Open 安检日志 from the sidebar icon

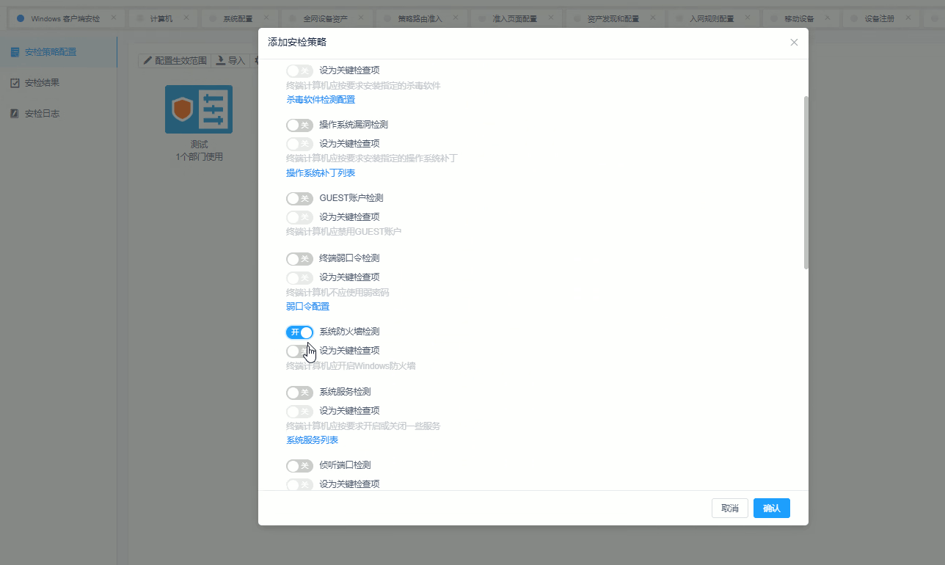tap(15, 114)
